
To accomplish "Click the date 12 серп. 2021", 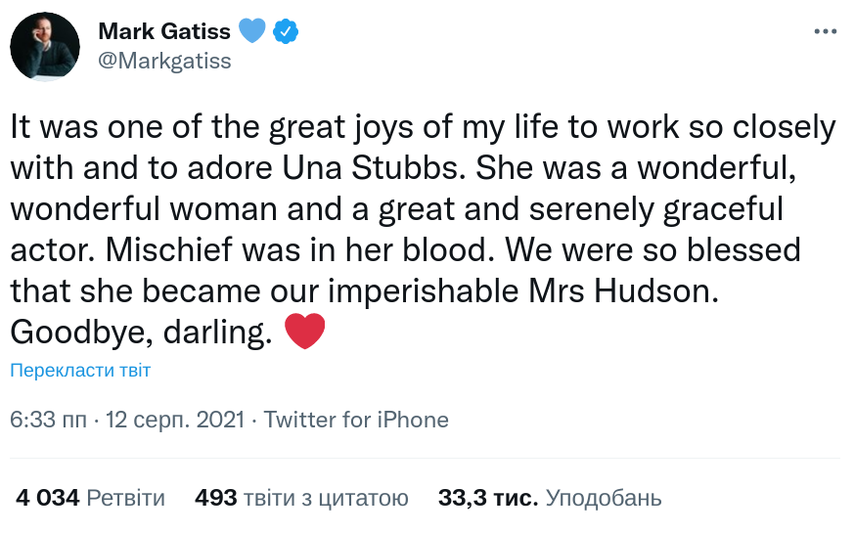I will [176, 421].
